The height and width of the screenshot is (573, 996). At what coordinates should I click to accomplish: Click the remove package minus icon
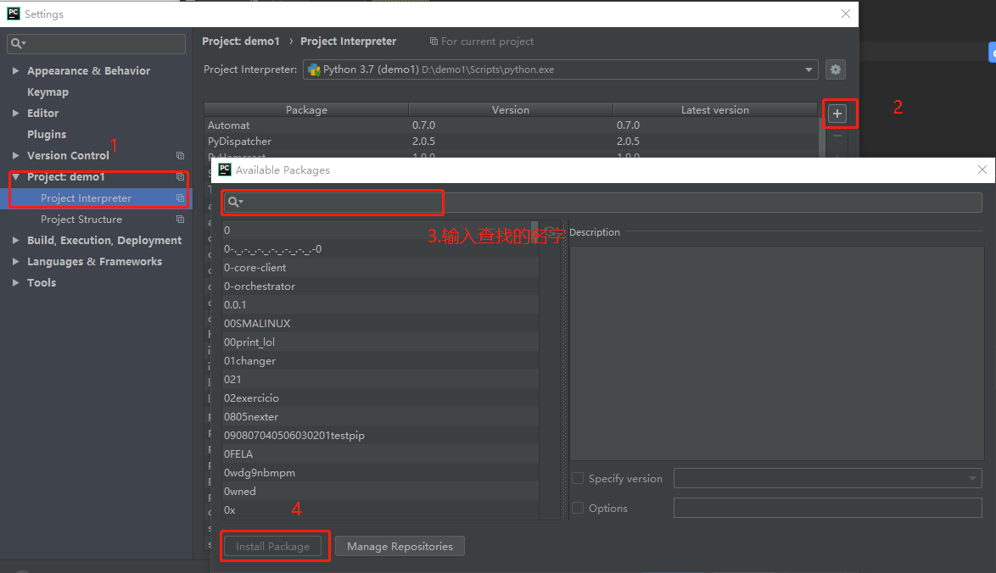(837, 136)
